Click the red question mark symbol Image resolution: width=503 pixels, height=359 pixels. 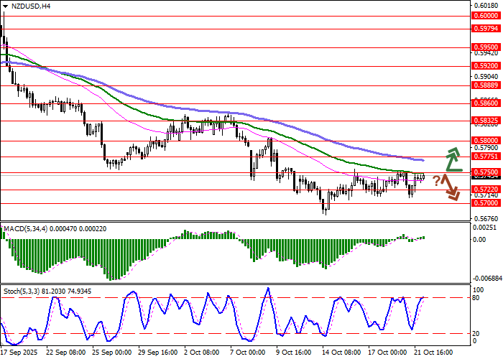point(435,181)
